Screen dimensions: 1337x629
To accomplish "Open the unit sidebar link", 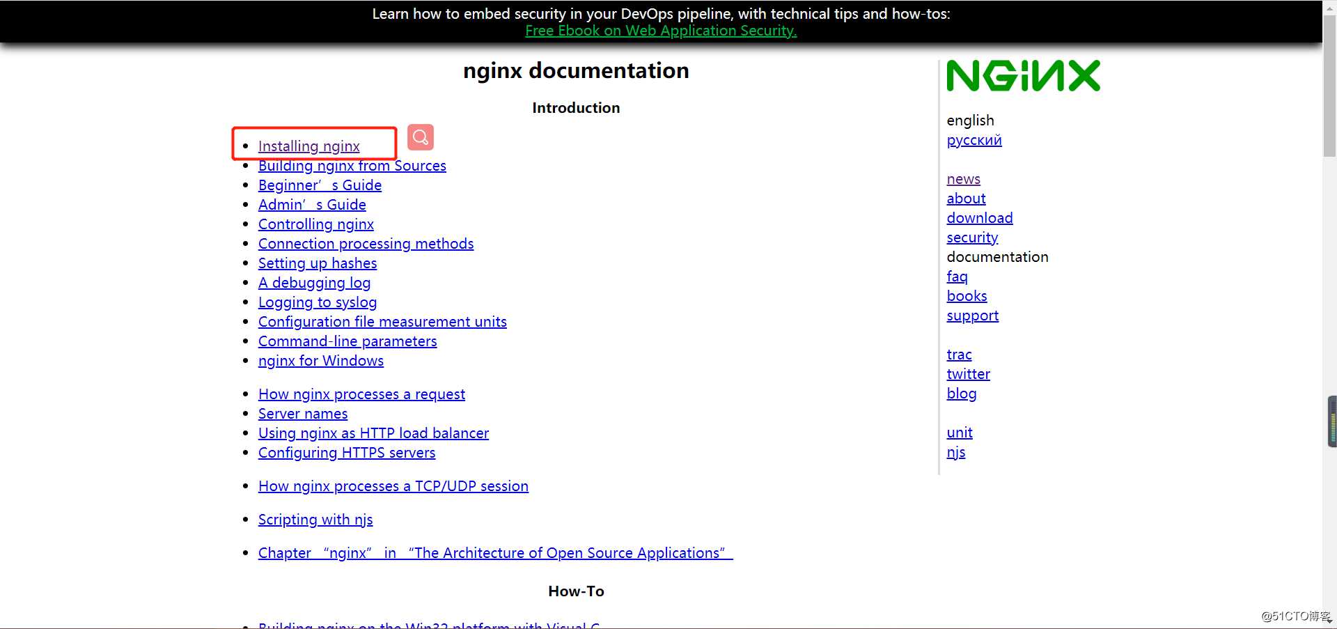I will (960, 433).
